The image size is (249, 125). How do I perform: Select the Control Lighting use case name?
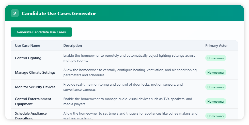[28, 58]
